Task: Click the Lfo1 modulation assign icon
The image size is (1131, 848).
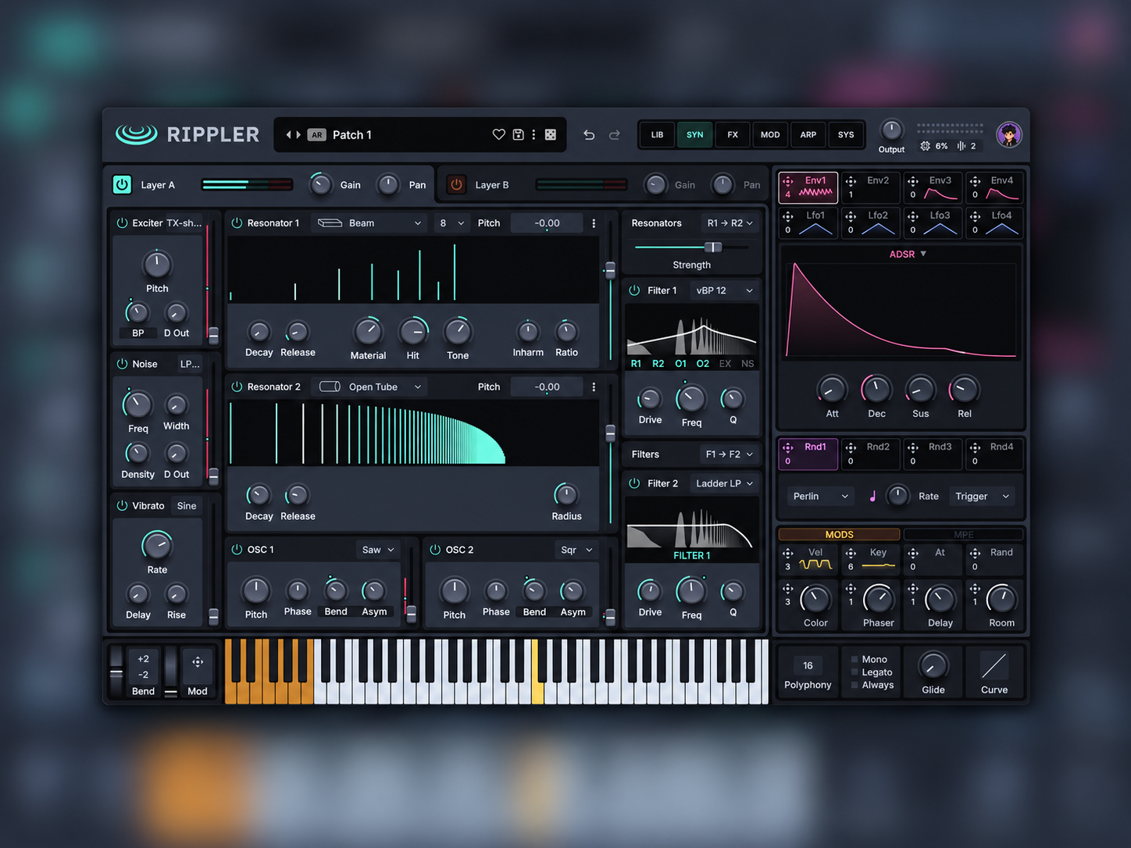Action: [788, 216]
